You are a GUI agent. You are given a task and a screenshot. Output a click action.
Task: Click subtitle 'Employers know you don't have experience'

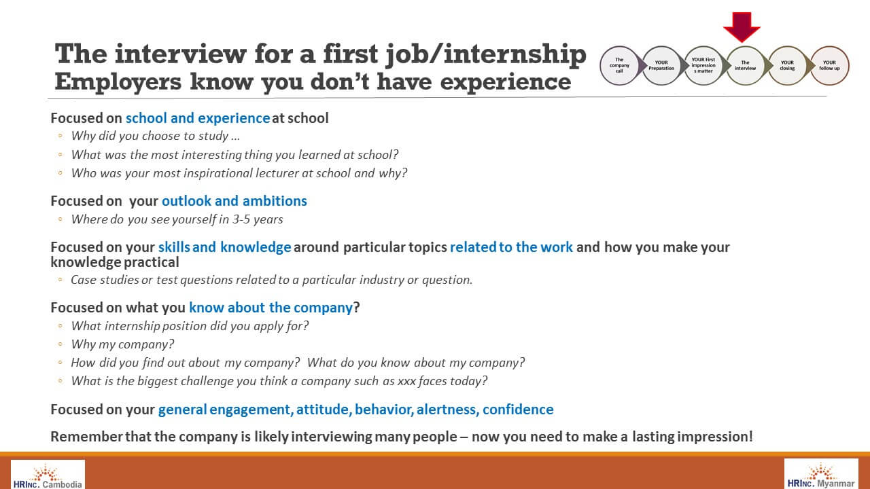pyautogui.click(x=313, y=81)
